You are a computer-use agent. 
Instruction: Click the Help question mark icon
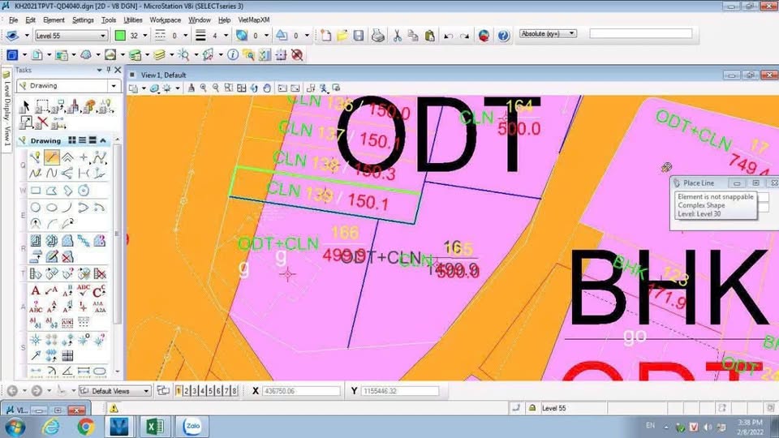(503, 36)
